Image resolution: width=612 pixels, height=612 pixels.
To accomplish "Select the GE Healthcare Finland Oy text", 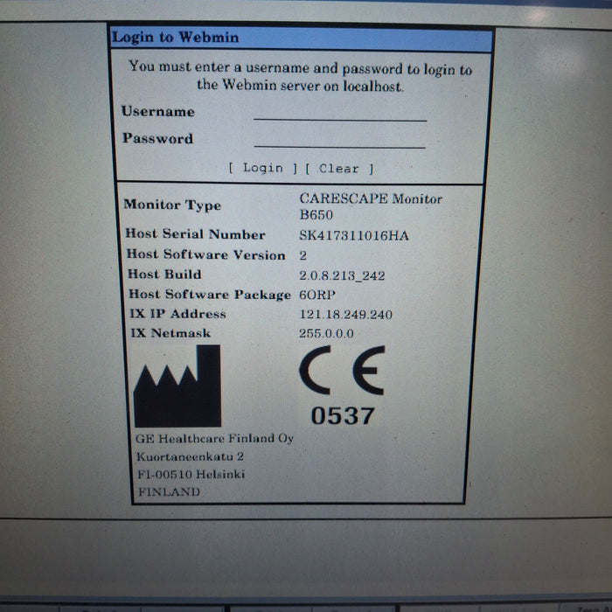I will coord(214,438).
